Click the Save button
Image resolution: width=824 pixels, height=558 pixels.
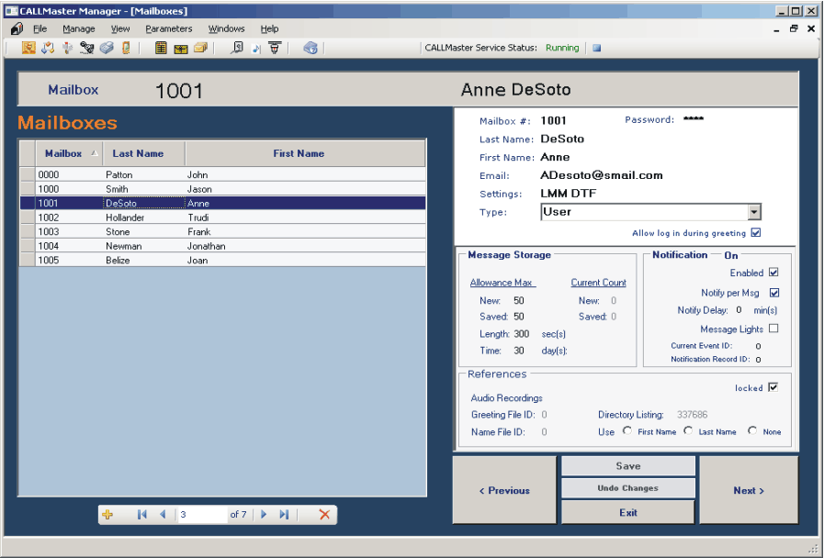(628, 466)
